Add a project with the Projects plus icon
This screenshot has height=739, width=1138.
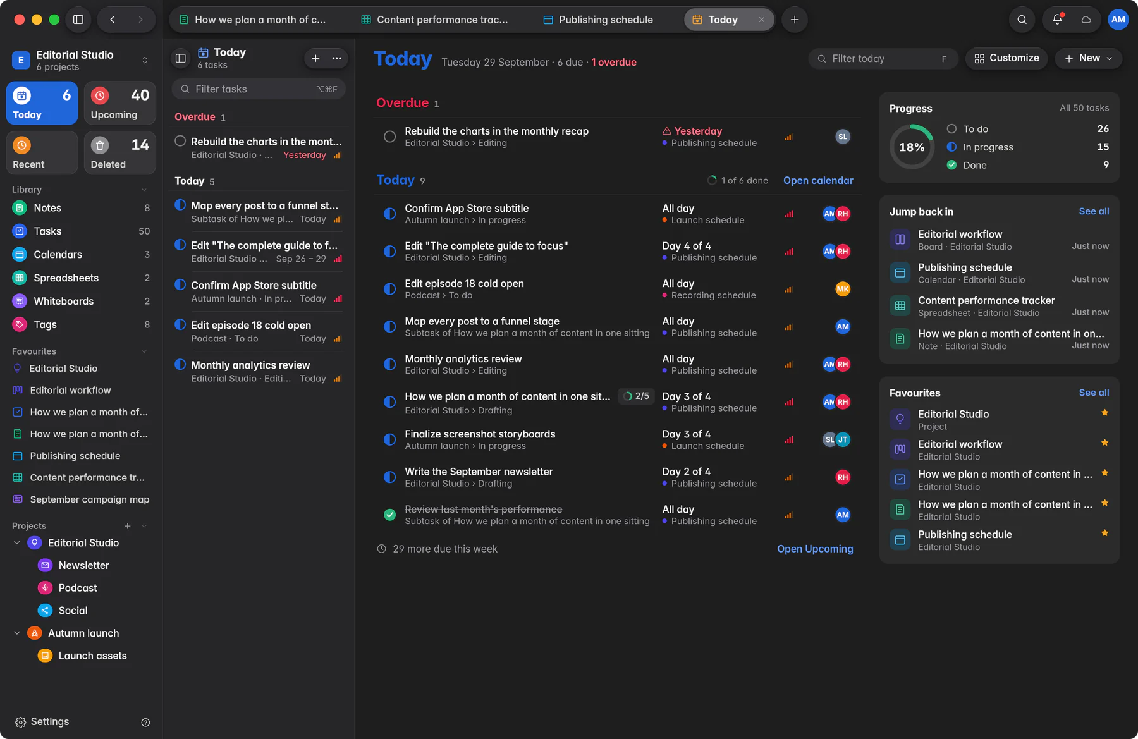(x=128, y=526)
